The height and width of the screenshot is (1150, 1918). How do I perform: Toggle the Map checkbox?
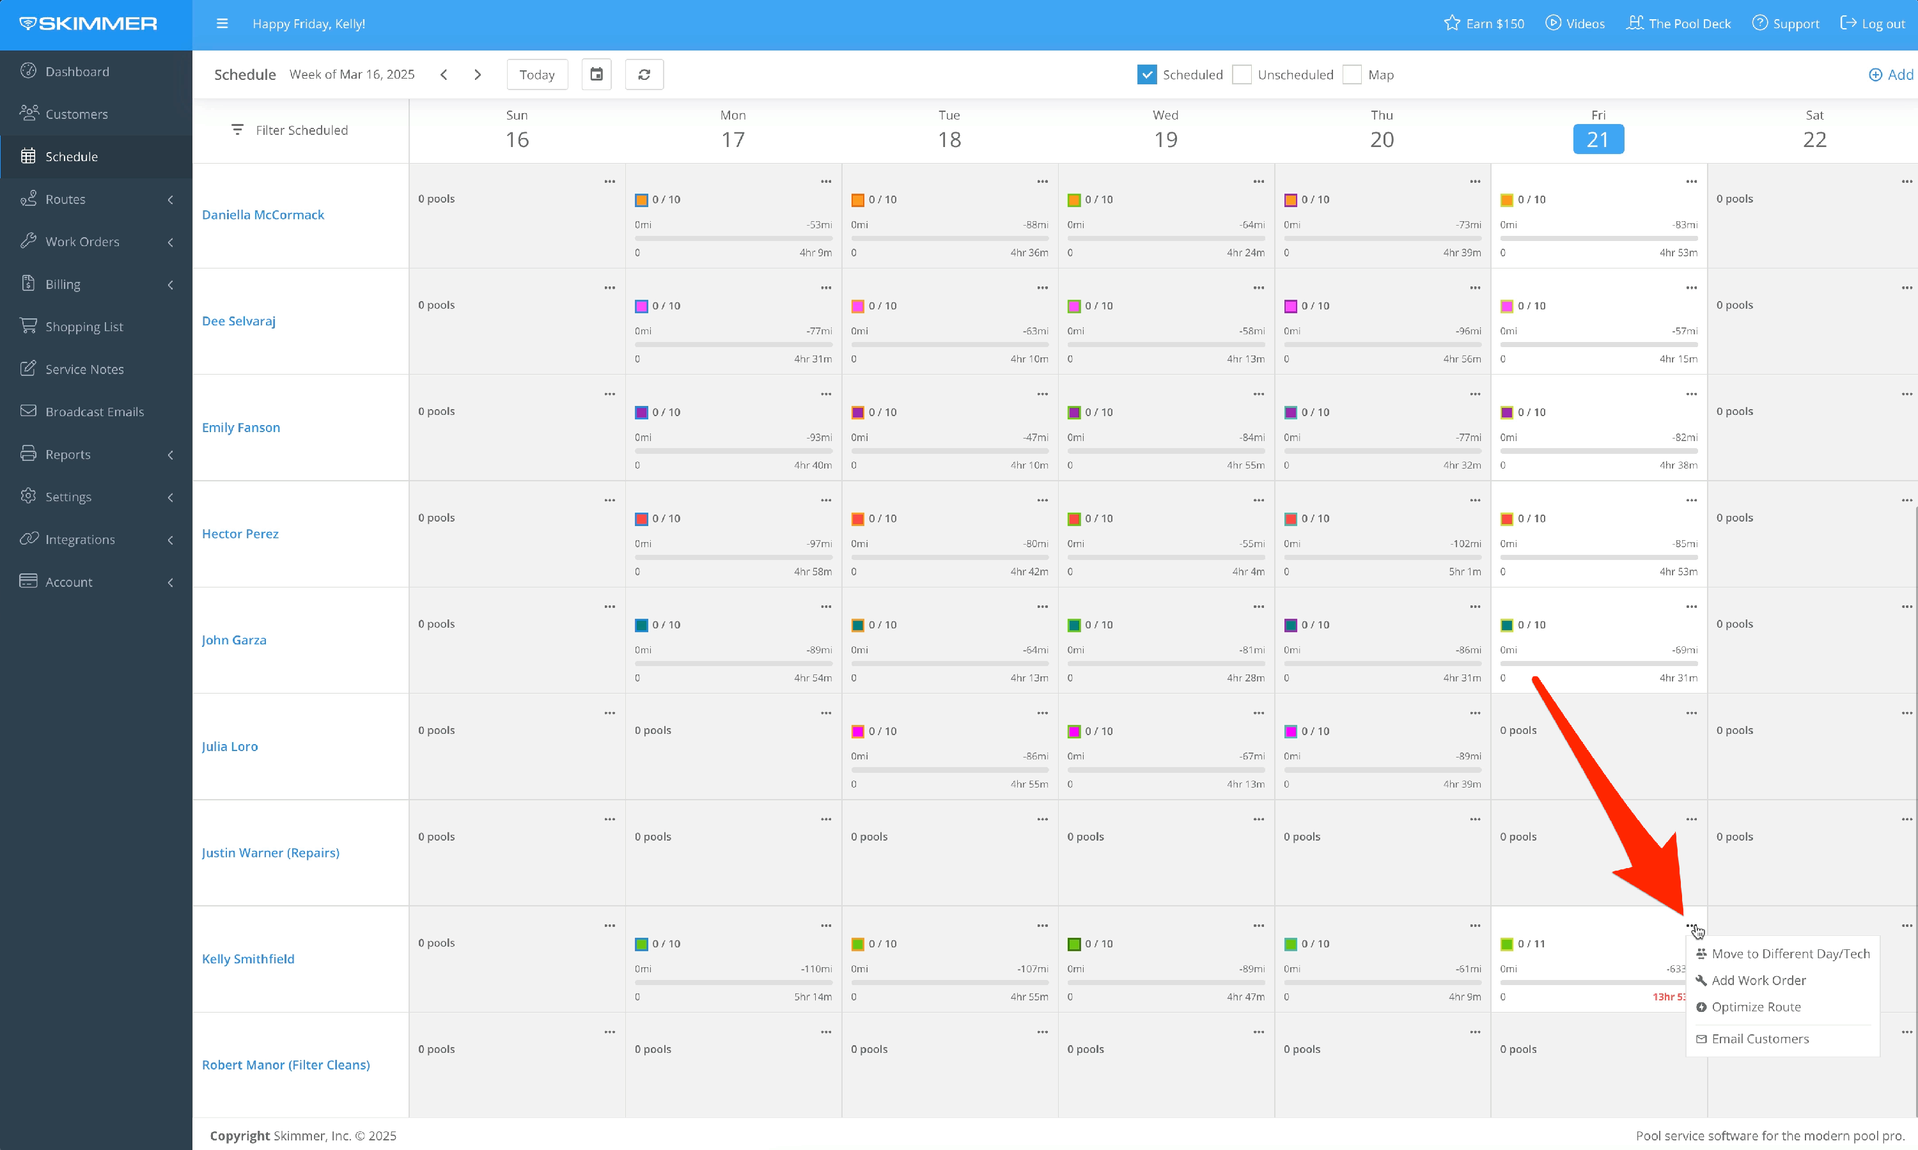pos(1352,74)
